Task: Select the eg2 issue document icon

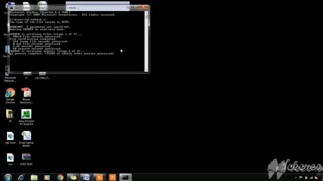Action: 10,138
